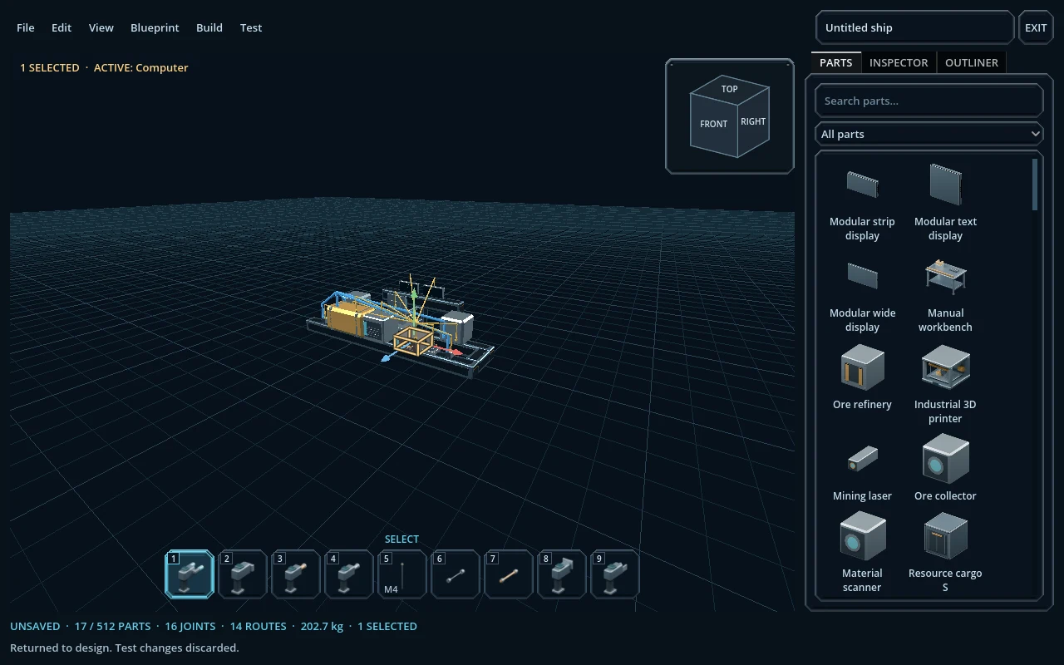
Task: Switch to the OUTLINER tab
Action: [x=972, y=62]
